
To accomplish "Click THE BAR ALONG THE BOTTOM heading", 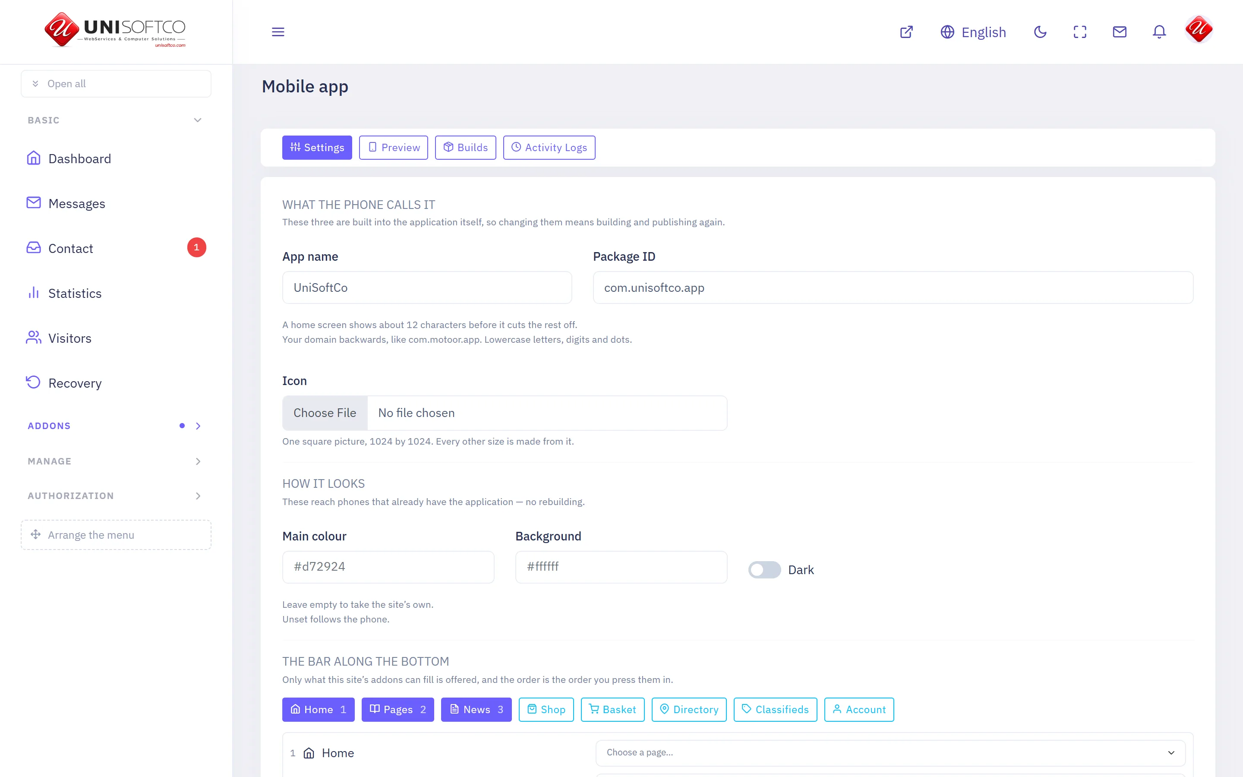I will pos(366,661).
